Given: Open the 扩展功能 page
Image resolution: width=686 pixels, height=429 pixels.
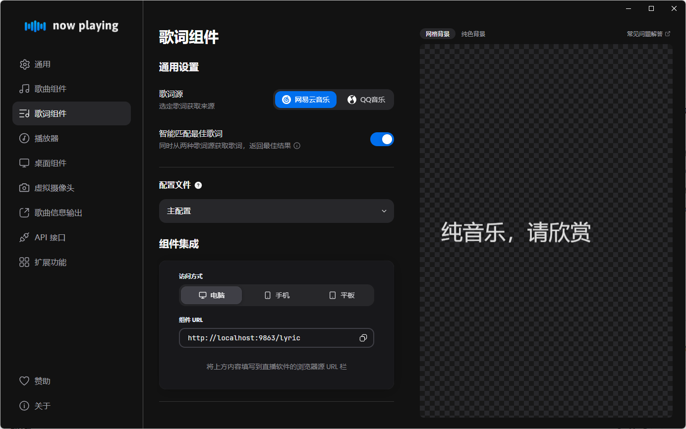Looking at the screenshot, I should click(50, 263).
